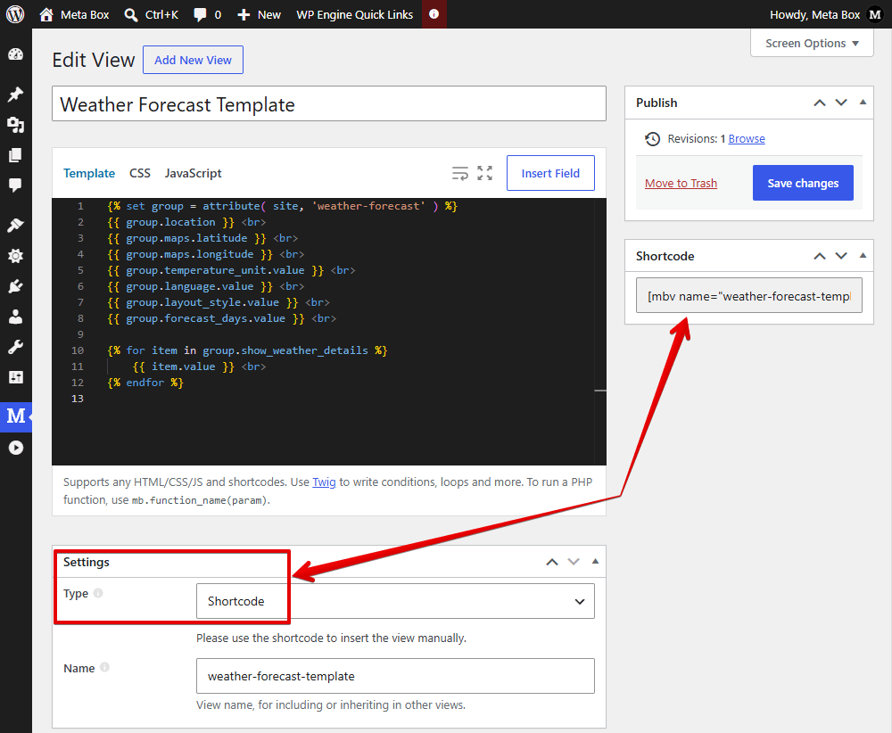Open Dashboard from sidebar
The width and height of the screenshot is (892, 733).
click(x=15, y=54)
